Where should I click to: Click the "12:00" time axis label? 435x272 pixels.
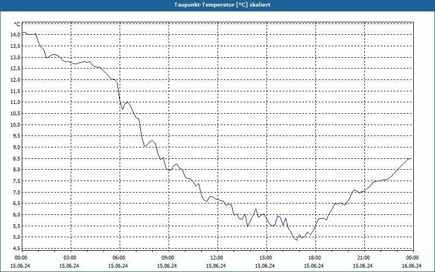[216, 258]
